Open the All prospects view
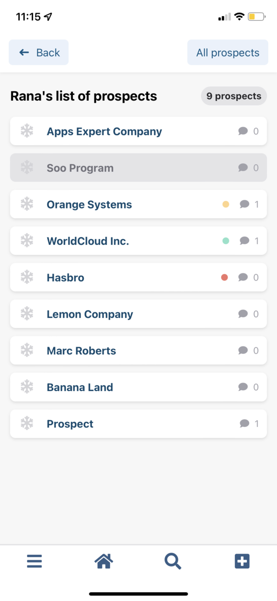This screenshot has width=277, height=601. tap(228, 52)
